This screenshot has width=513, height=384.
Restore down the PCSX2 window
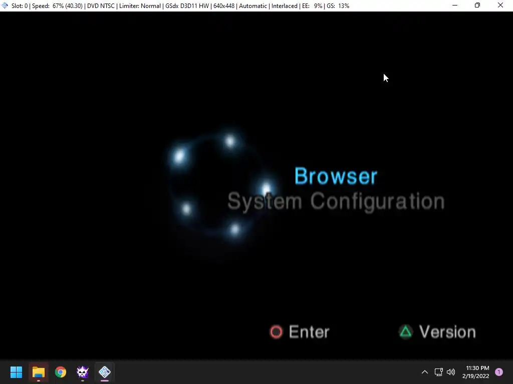tap(477, 5)
